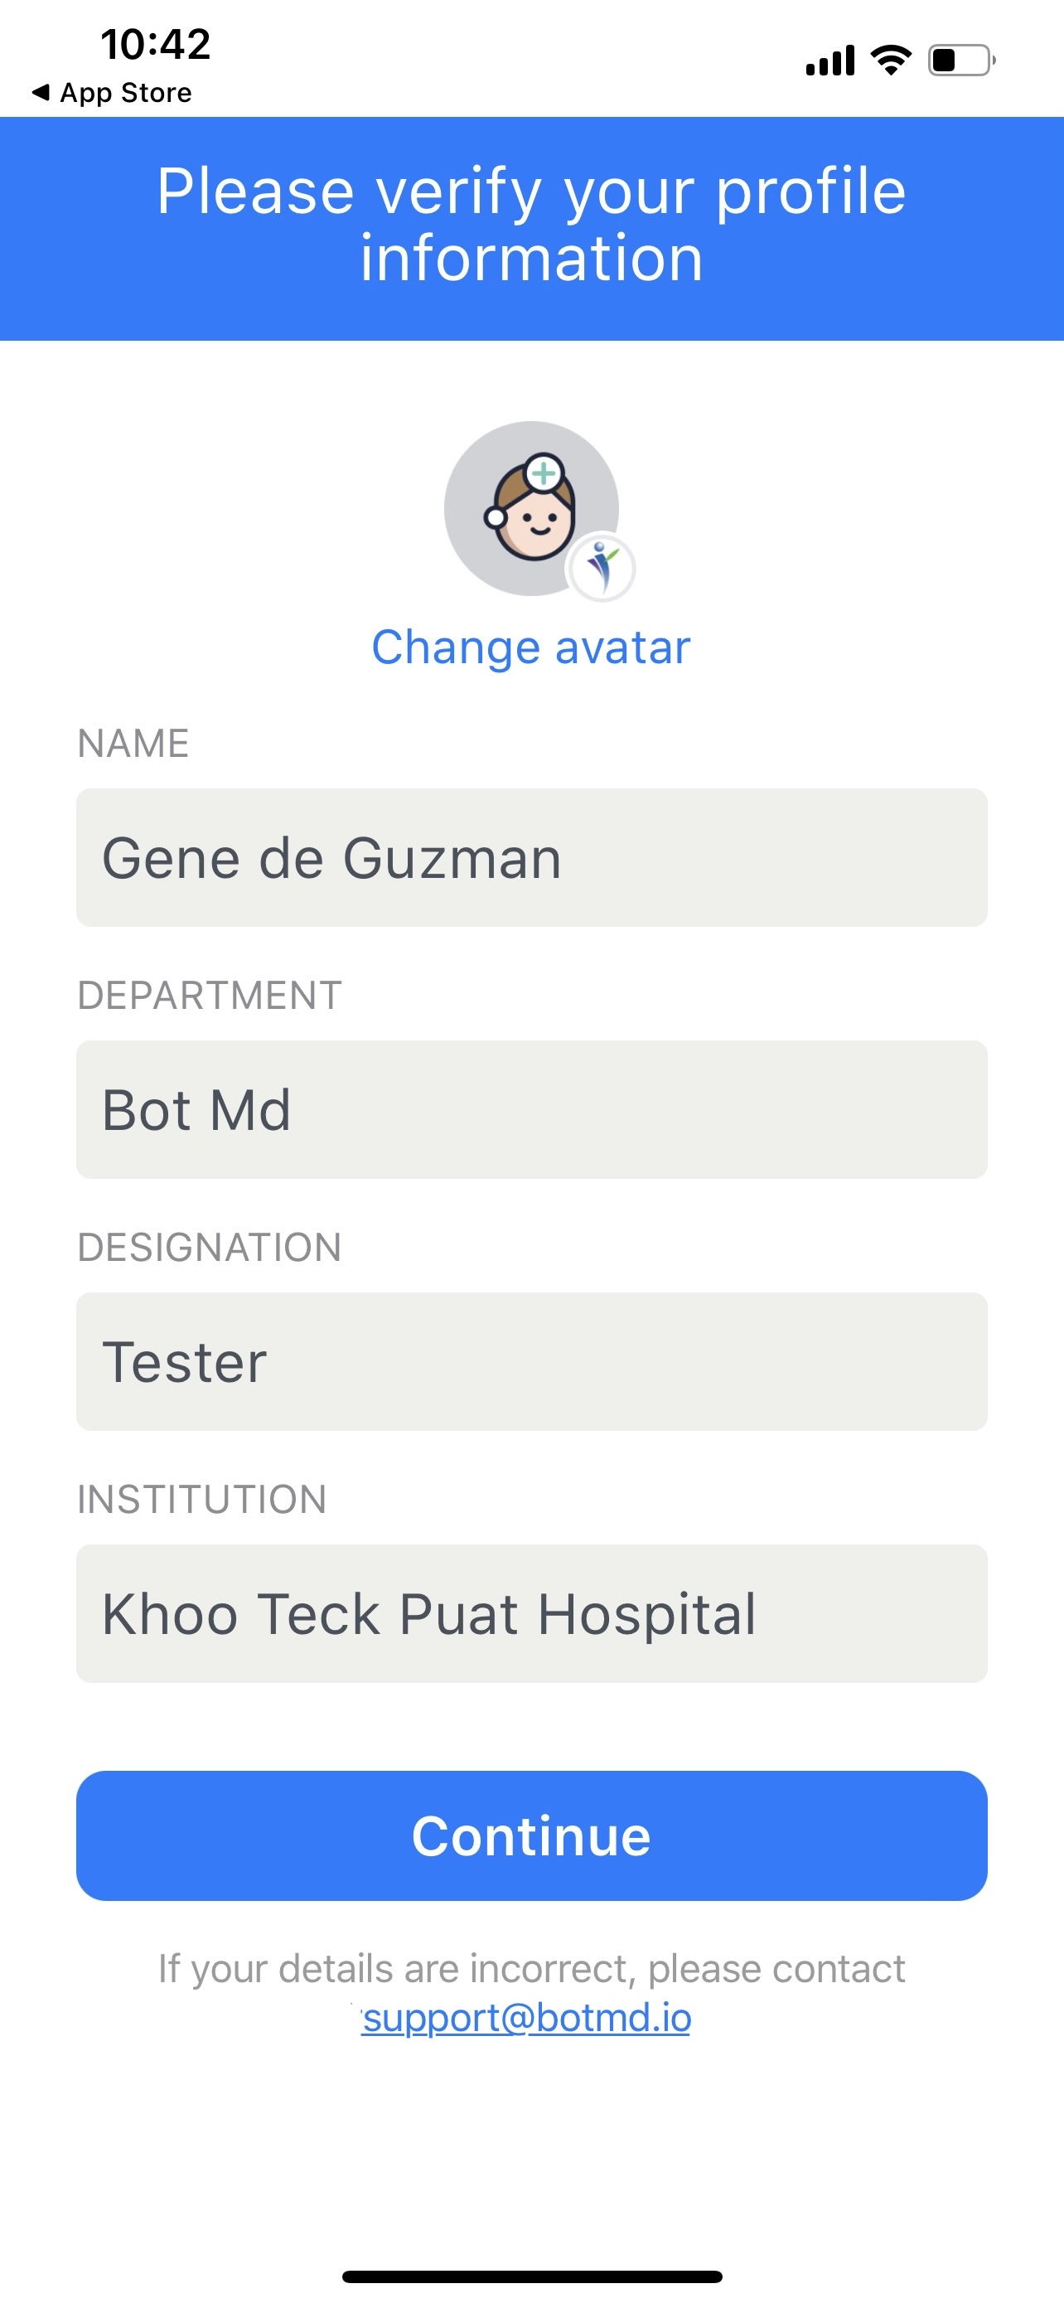The image size is (1064, 2303).
Task: Tap the Department field showing Bot Md
Action: 531,1109
